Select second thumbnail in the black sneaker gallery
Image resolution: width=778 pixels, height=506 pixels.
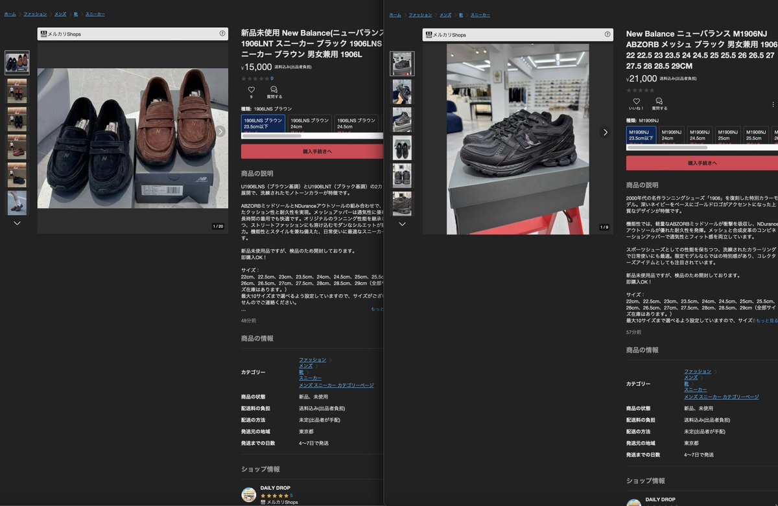402,92
